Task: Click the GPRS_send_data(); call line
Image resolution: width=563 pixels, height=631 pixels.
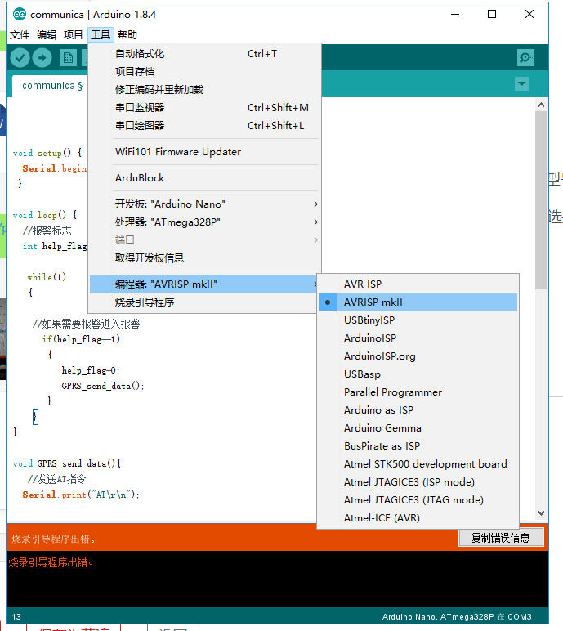Action: coord(103,386)
